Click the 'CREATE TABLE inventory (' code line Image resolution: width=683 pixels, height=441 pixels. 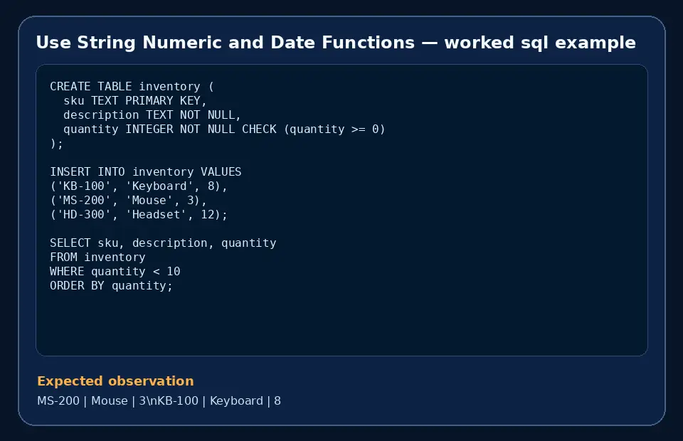pyautogui.click(x=132, y=86)
